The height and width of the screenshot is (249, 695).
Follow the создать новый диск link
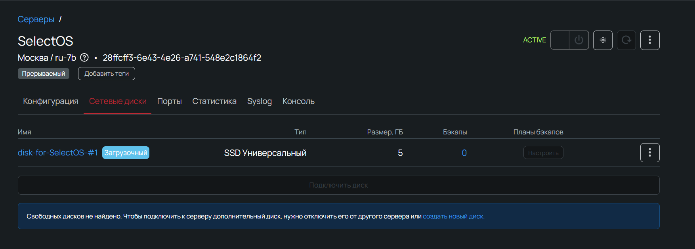click(453, 216)
